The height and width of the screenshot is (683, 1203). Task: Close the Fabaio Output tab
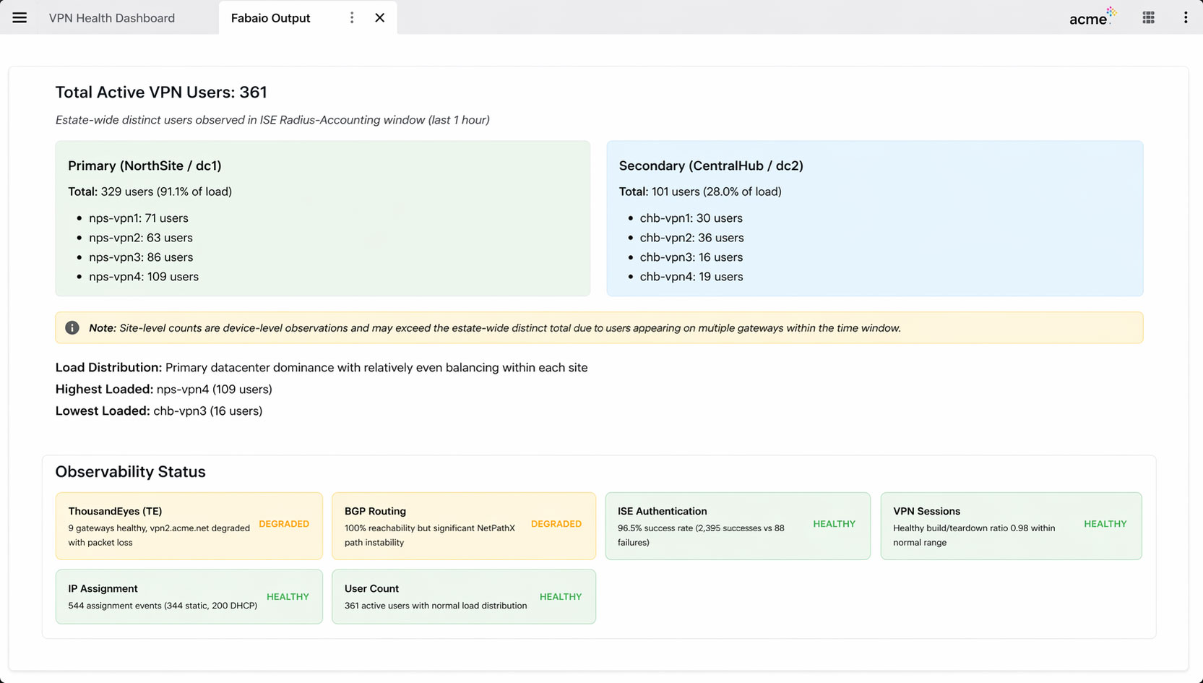tap(380, 18)
